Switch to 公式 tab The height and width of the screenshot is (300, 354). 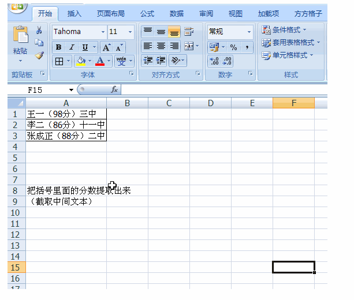click(147, 14)
